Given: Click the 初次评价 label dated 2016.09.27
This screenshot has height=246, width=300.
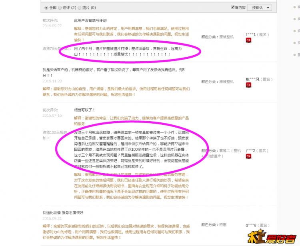Looking at the screenshot, I should 50,20.
